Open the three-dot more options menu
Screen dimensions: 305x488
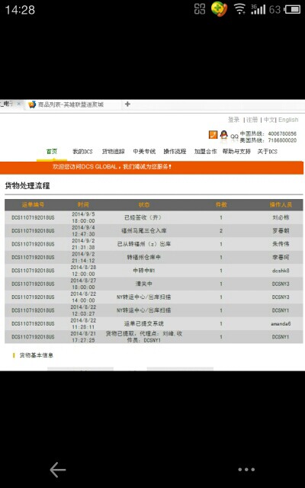(246, 470)
